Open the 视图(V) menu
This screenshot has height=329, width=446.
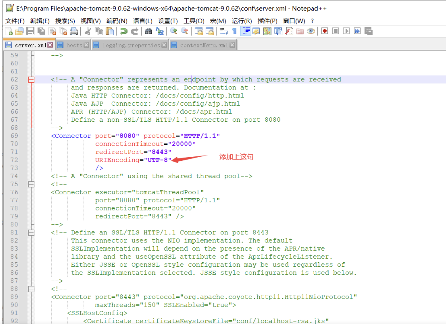click(x=90, y=21)
